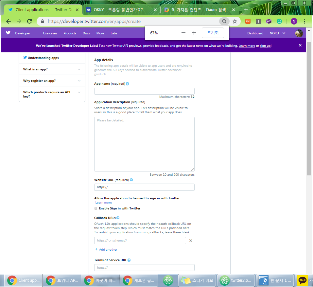Go to Dashboard
313x287 pixels.
255,33
